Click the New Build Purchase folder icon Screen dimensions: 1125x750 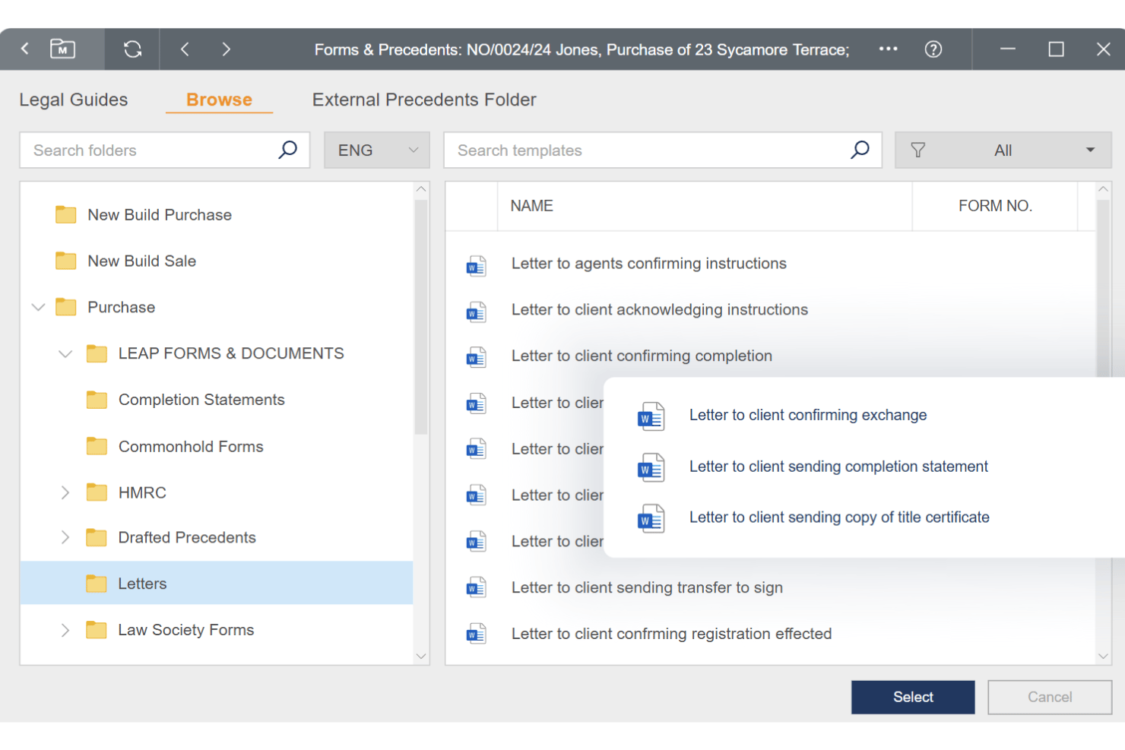(66, 214)
